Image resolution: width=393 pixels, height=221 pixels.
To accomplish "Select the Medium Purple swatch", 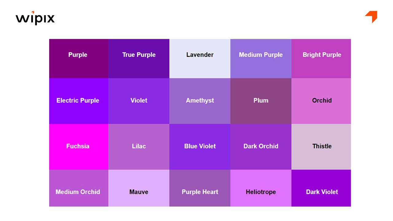I will [x=261, y=58].
